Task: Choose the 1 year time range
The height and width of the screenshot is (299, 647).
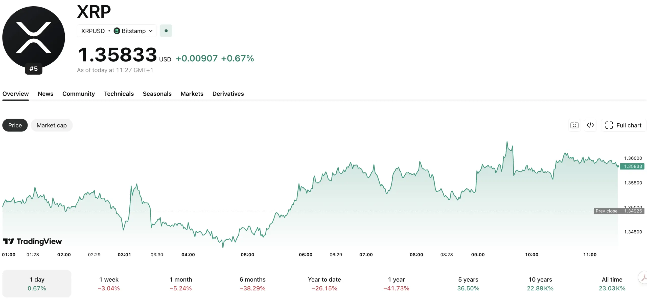Action: click(396, 284)
